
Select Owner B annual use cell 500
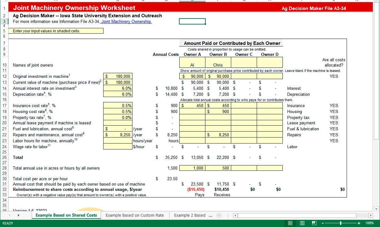point(218,168)
